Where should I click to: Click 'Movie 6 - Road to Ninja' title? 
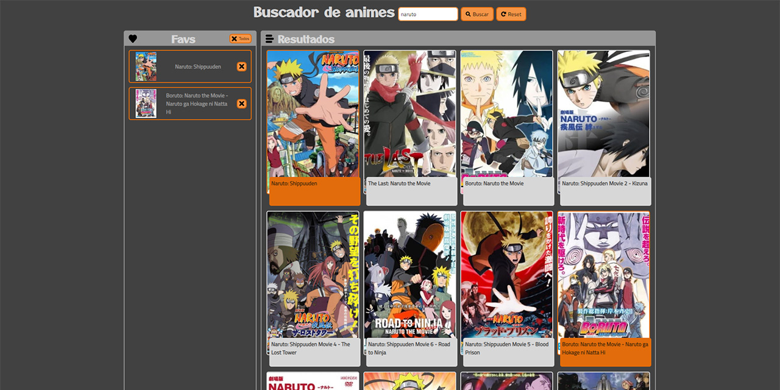(x=409, y=348)
